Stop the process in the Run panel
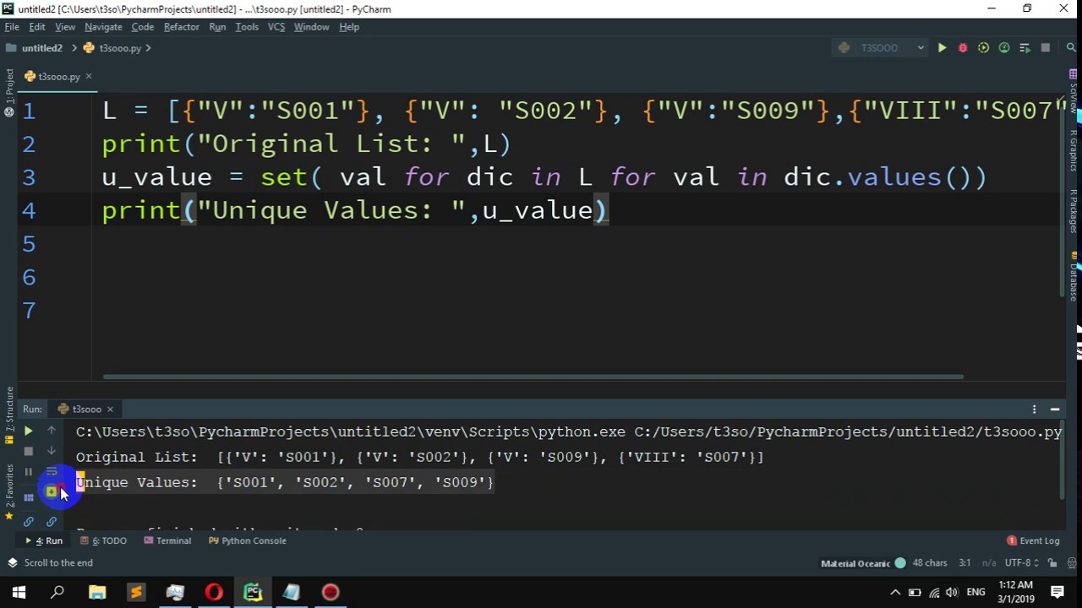1082x608 pixels. [28, 451]
